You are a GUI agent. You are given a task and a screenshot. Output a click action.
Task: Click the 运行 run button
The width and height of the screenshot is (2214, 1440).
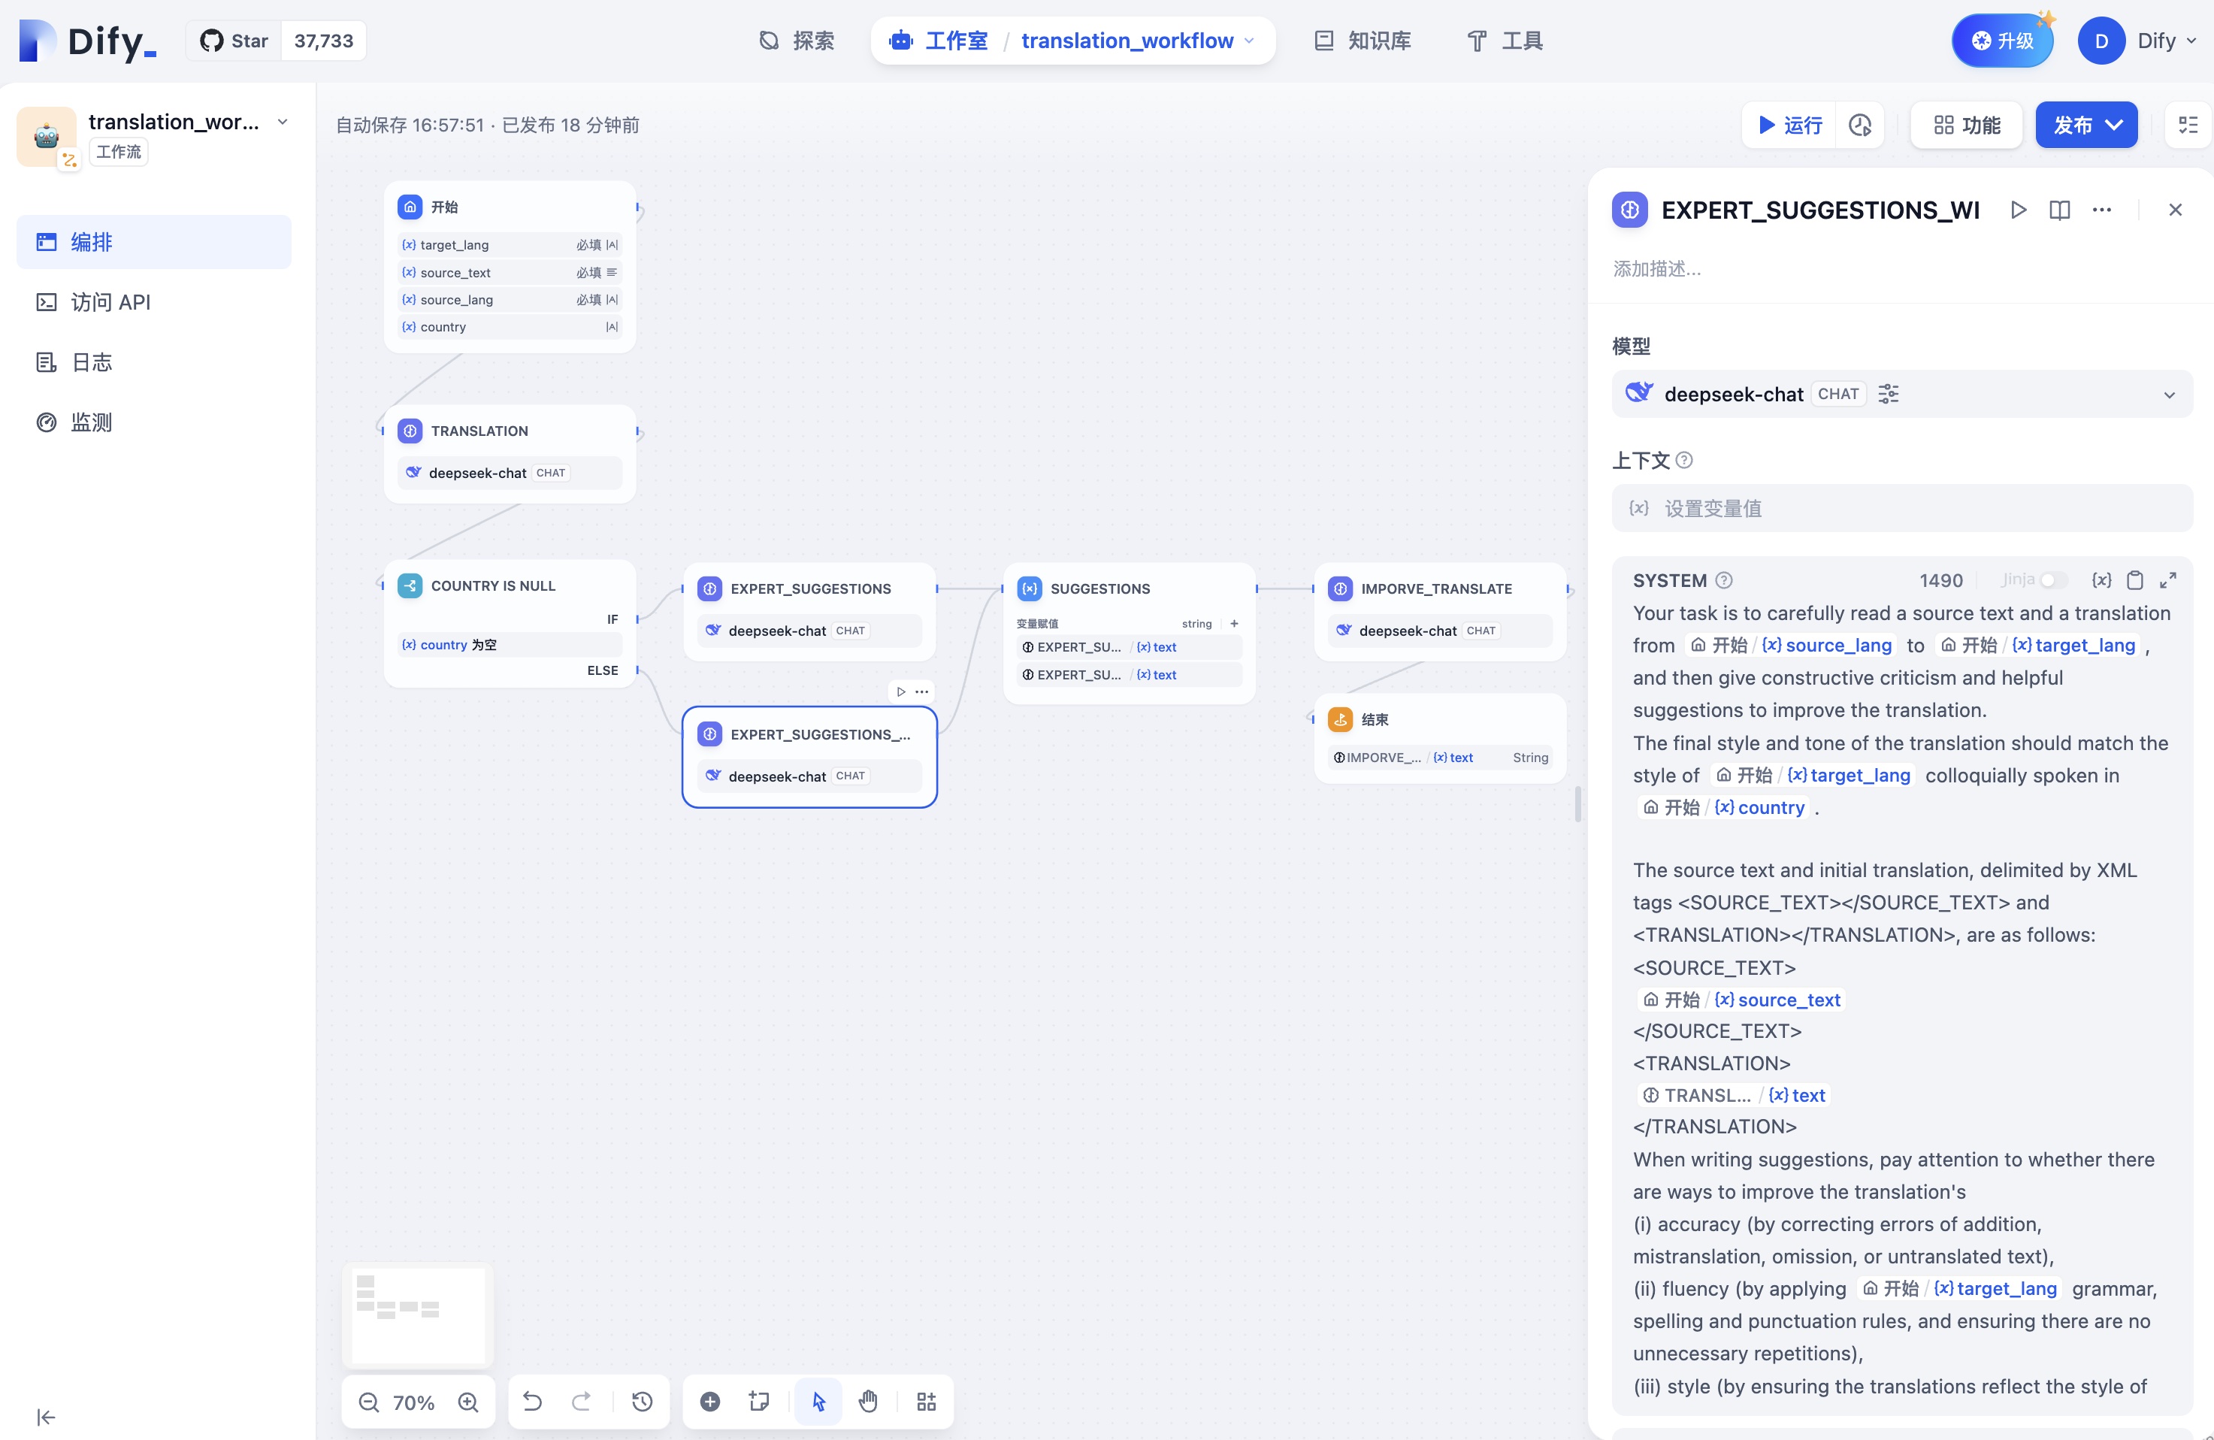1790,125
